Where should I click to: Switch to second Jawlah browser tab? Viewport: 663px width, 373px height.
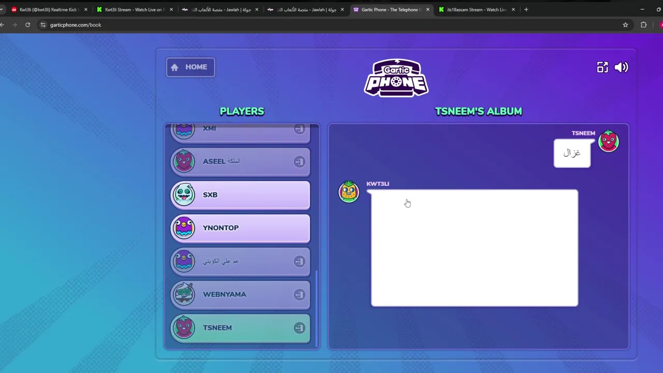306,9
